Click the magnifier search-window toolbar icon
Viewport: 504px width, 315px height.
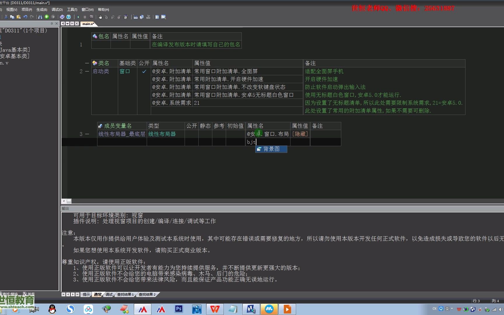164,17
